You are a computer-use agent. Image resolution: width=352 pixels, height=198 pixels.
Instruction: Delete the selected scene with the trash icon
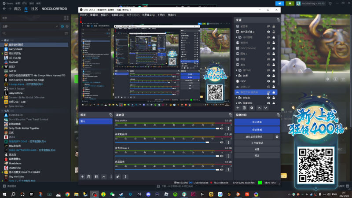(x=89, y=177)
